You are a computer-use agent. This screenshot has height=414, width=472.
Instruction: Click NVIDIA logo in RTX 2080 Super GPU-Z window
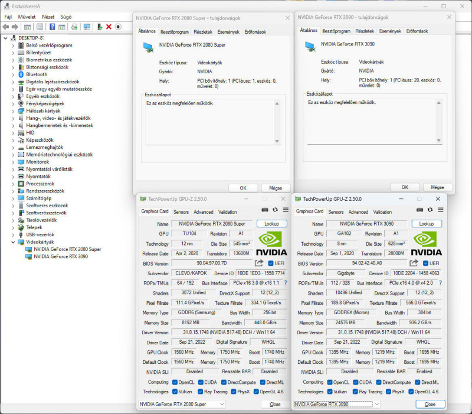271,243
